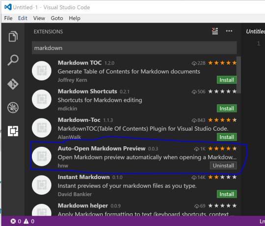This screenshot has width=265, height=226.
Task: Click Instant Markdown star rating
Action: tap(222, 178)
